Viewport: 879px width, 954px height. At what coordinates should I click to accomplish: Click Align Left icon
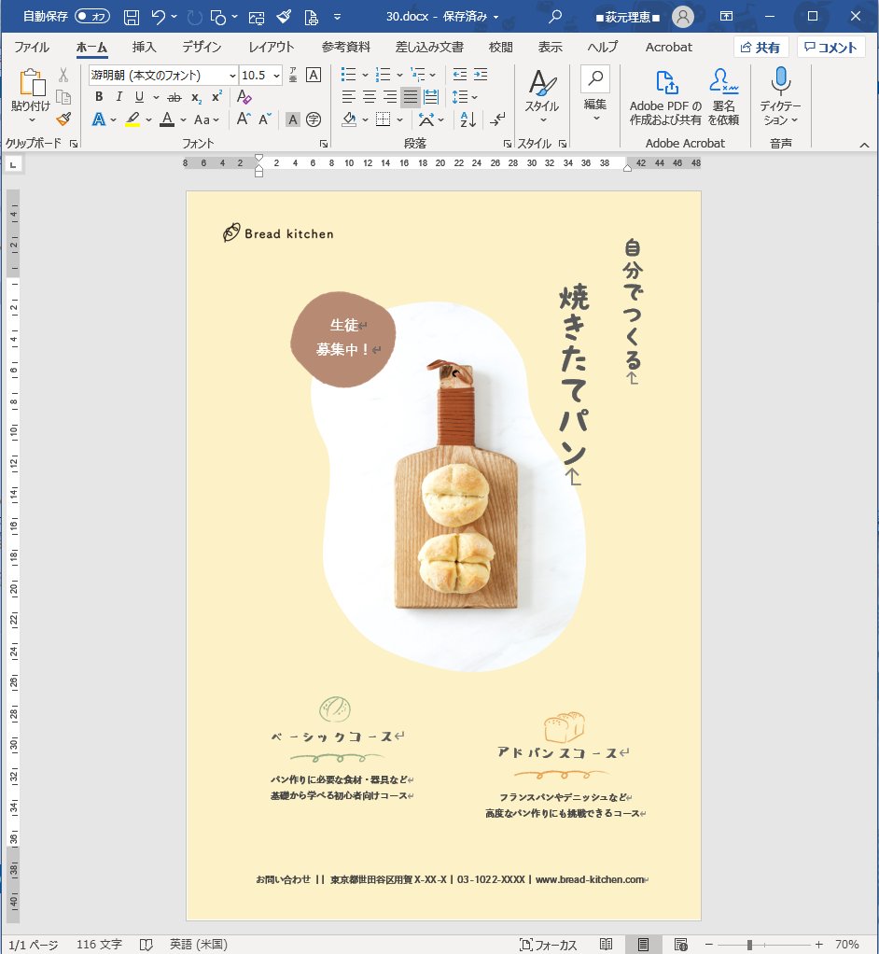tap(349, 97)
